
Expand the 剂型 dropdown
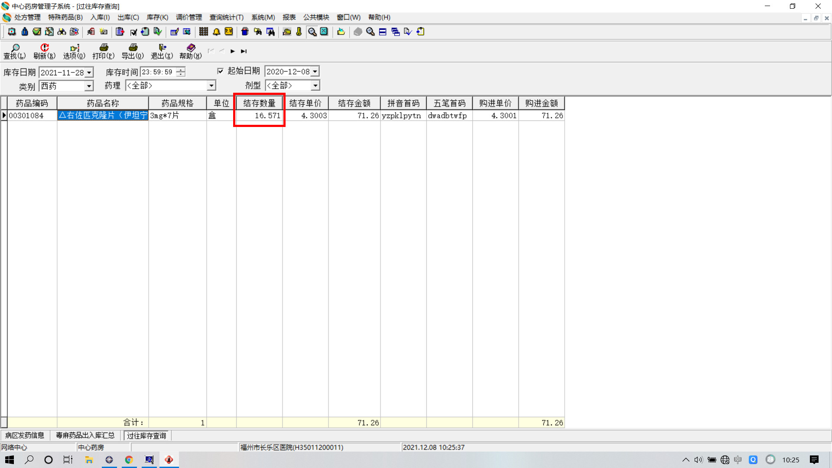pos(315,85)
